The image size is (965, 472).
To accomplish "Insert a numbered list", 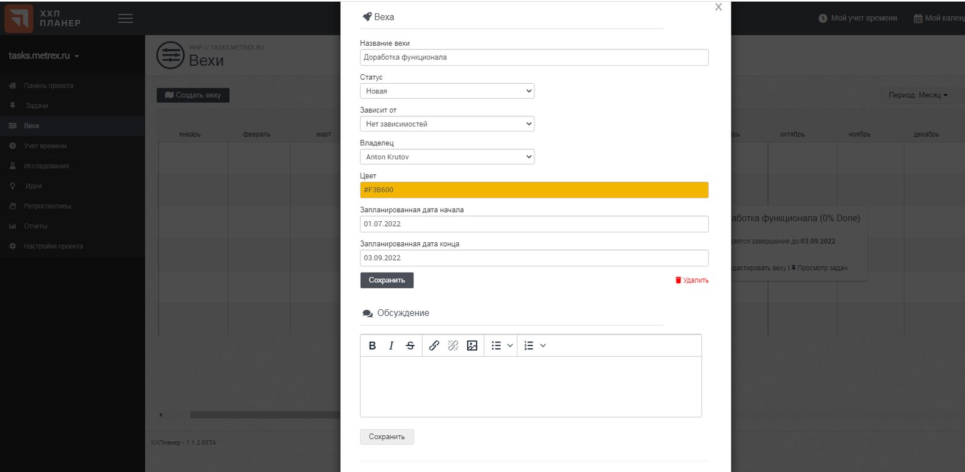I will (x=529, y=345).
